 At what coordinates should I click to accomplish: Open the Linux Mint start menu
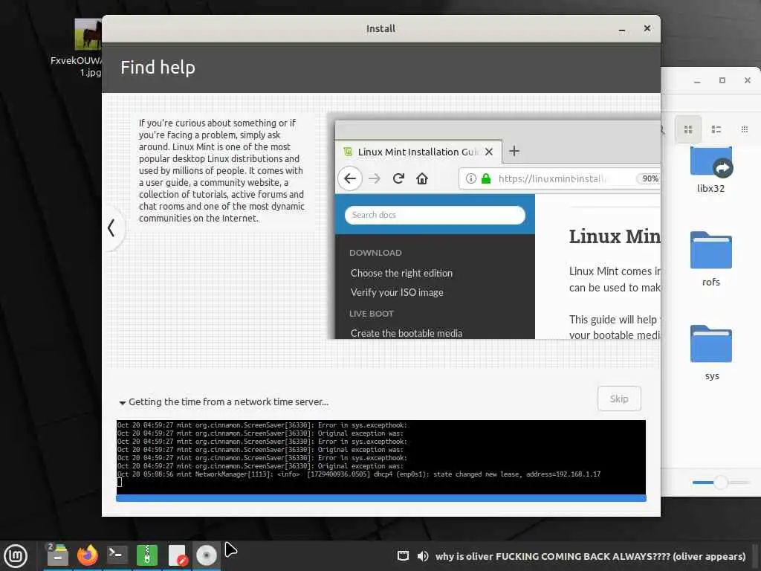point(16,555)
